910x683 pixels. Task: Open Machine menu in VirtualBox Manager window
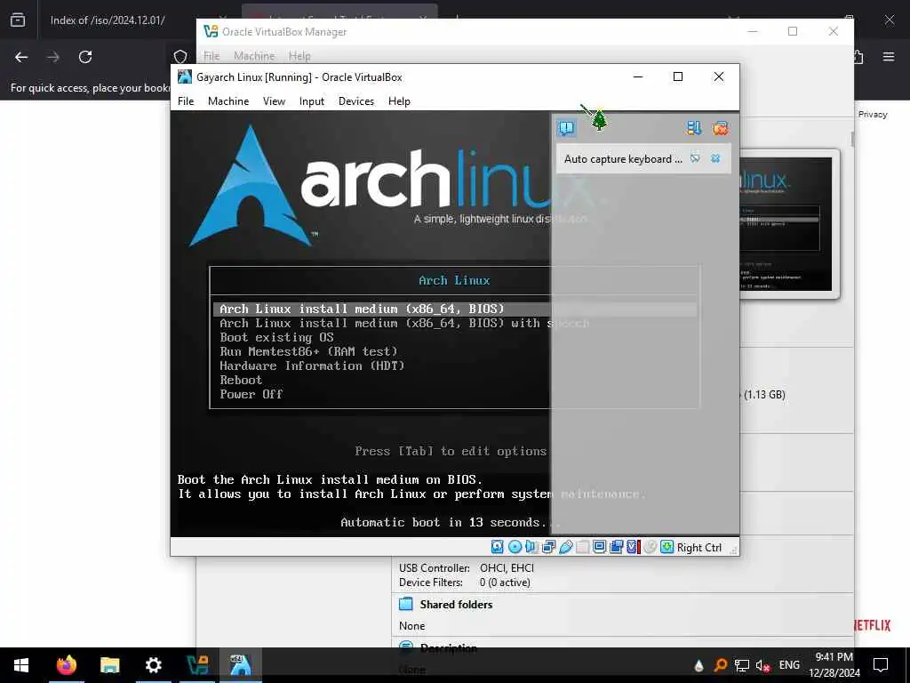pyautogui.click(x=254, y=56)
